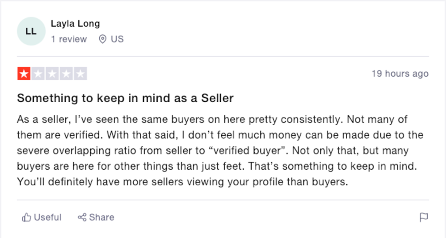Viewport: 446px width, 238px height.
Task: Open the LL avatar circle
Action: pos(31,31)
